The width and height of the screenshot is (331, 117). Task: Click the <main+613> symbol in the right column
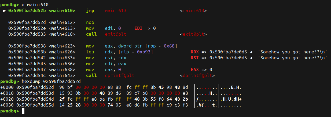[x=193, y=11]
